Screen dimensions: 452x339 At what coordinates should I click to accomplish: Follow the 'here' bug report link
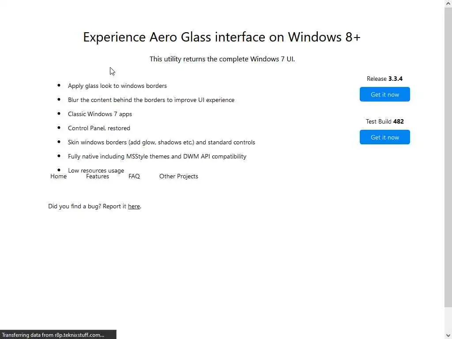coord(134,206)
